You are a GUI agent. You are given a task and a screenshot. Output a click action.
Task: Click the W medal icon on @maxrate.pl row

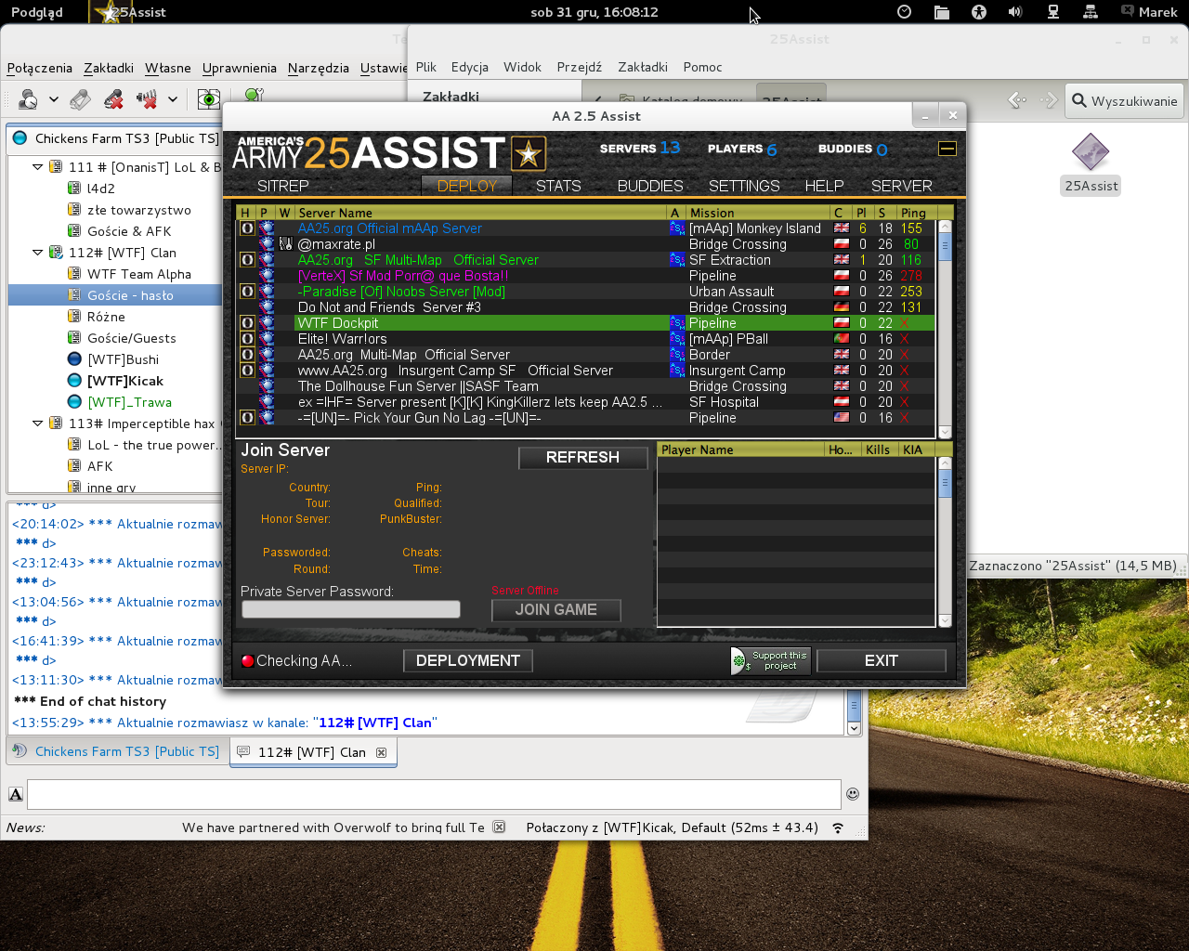click(285, 244)
